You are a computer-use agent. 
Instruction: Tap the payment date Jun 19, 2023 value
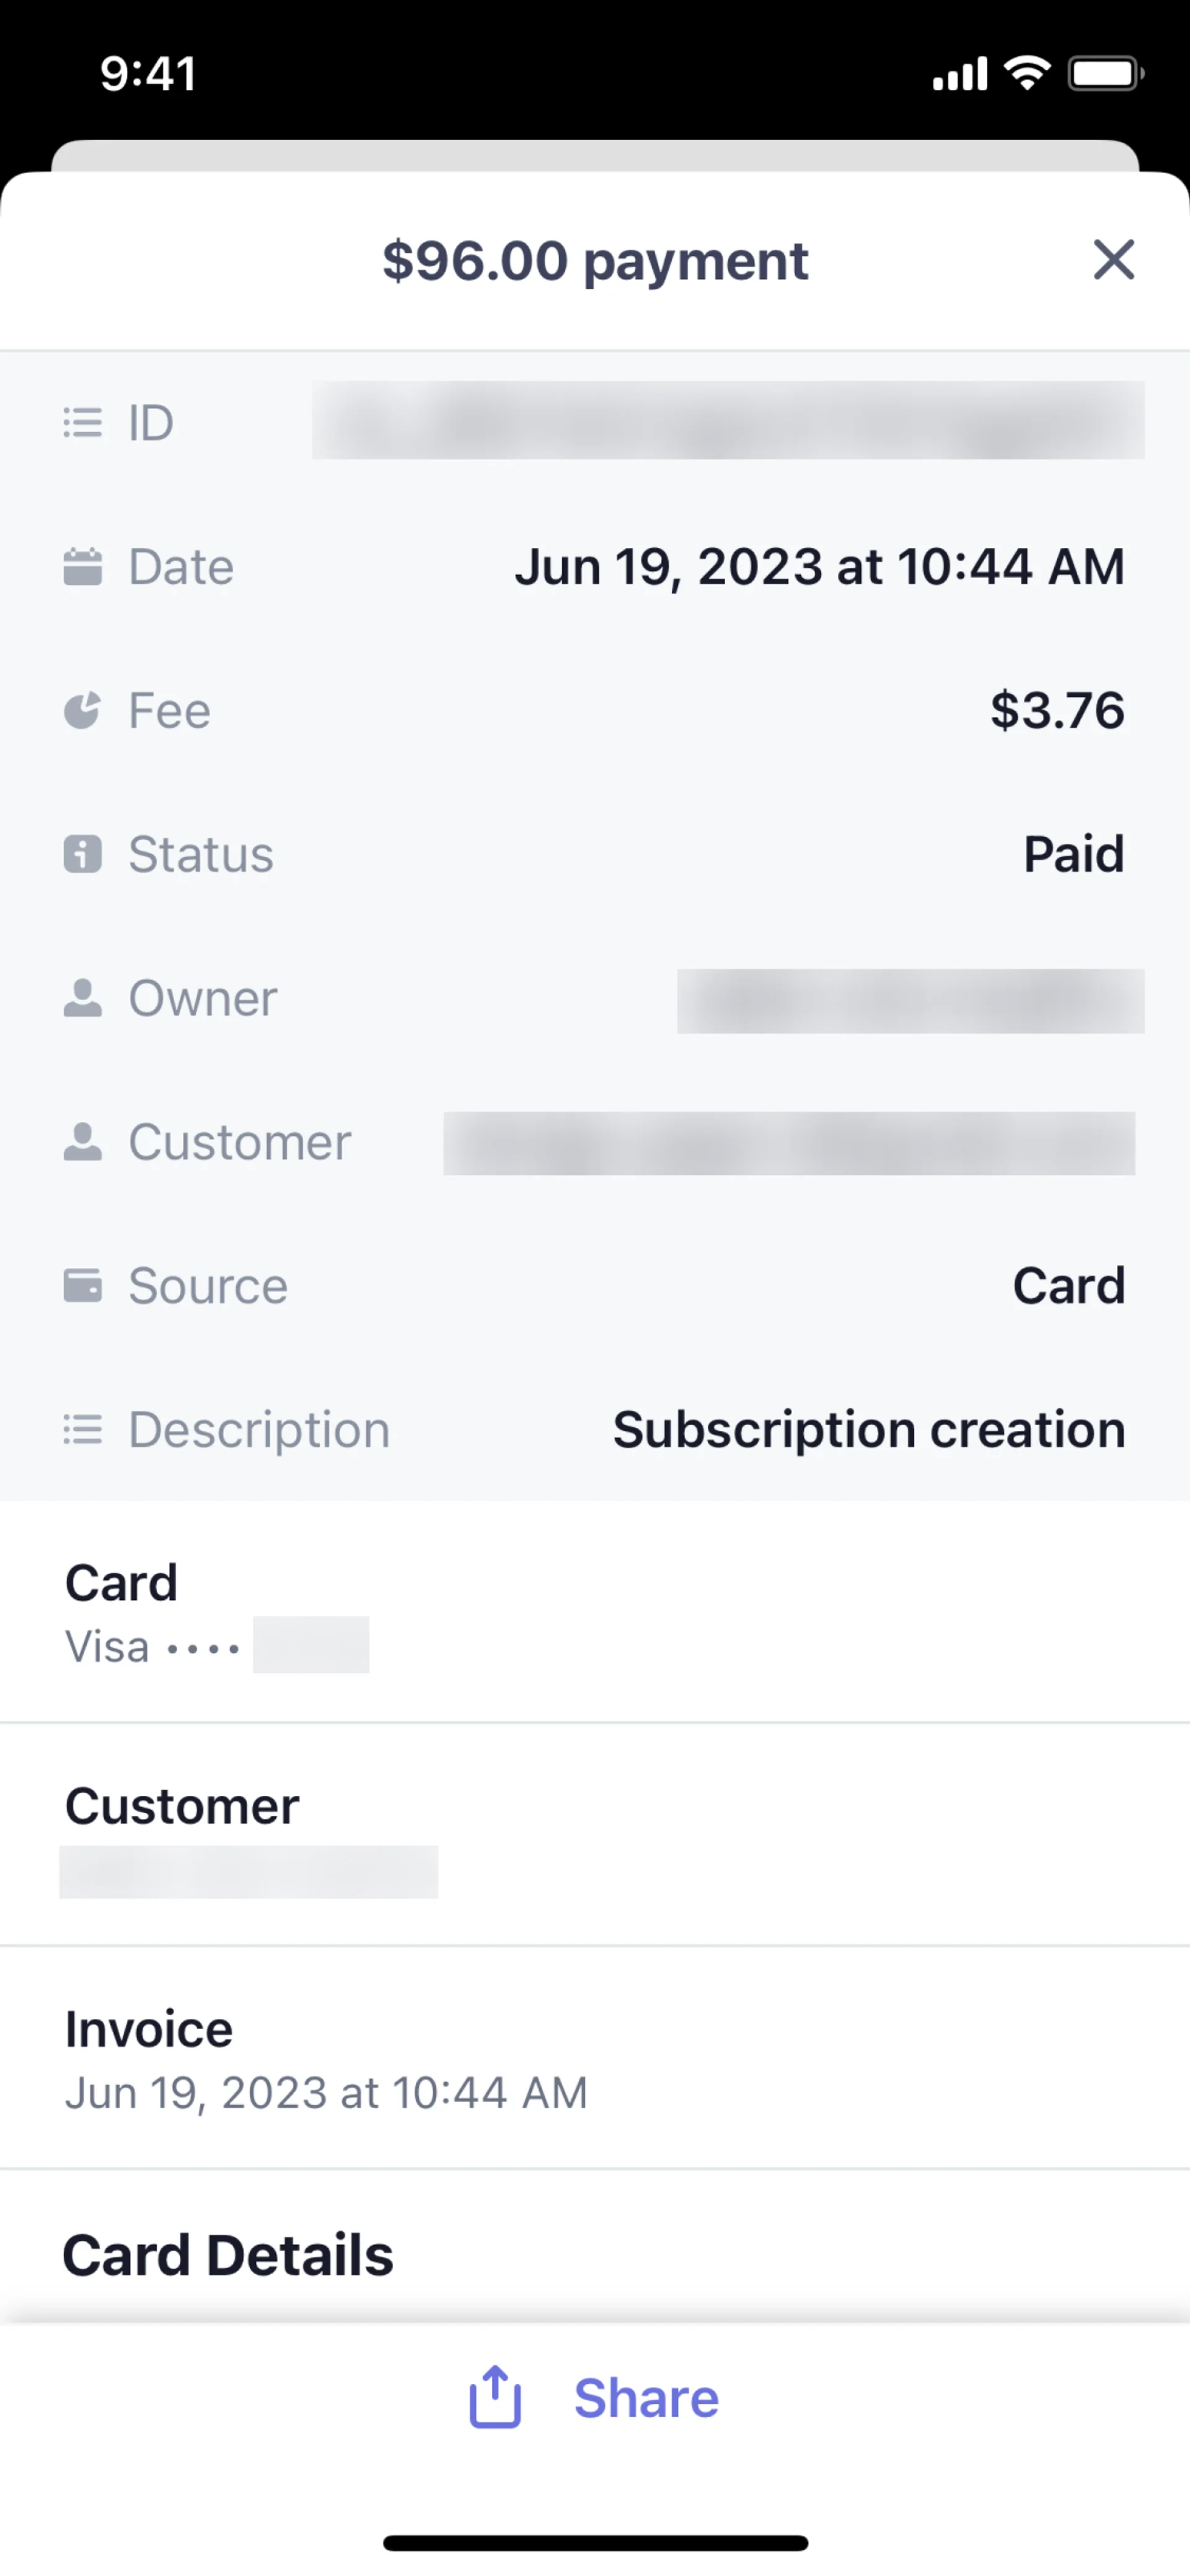(819, 567)
